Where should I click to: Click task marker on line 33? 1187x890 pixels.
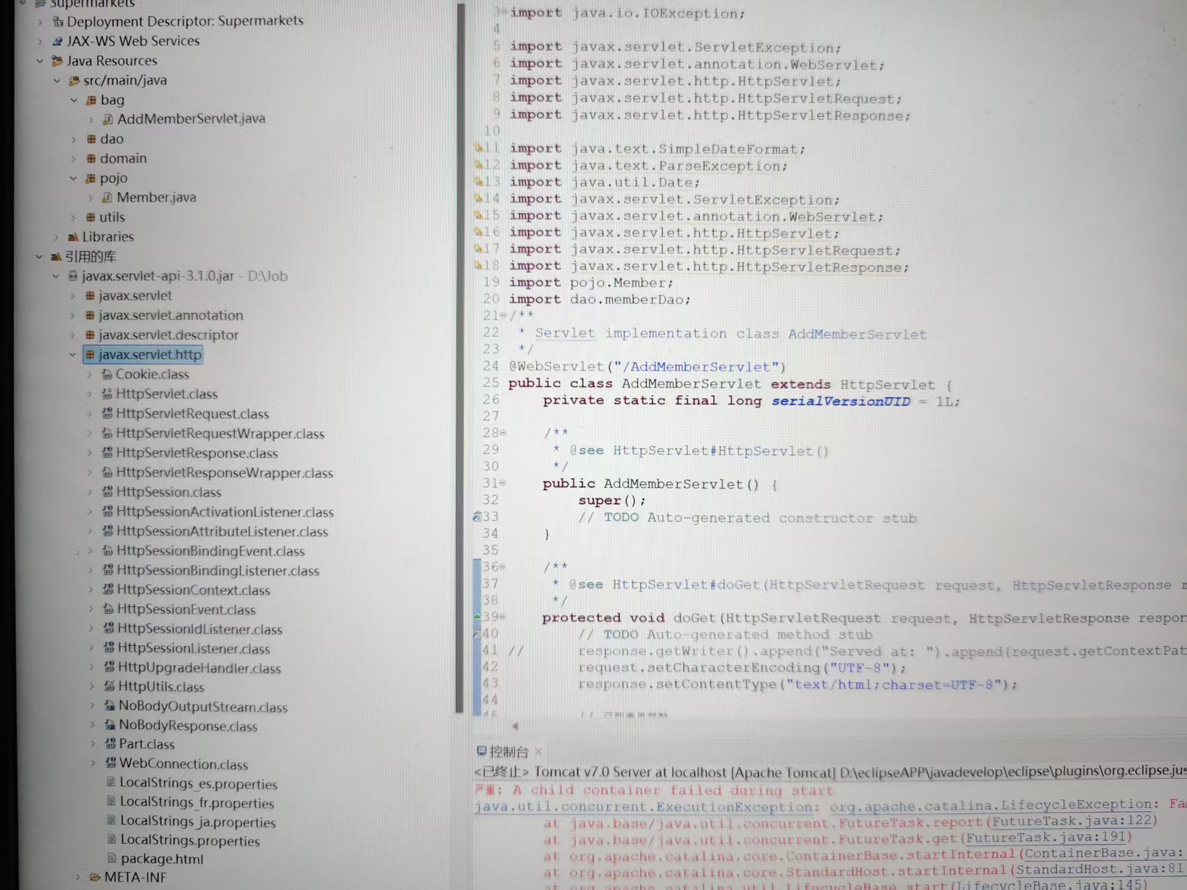477,516
